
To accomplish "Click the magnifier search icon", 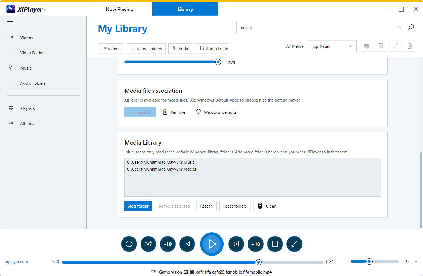I will pyautogui.click(x=411, y=27).
